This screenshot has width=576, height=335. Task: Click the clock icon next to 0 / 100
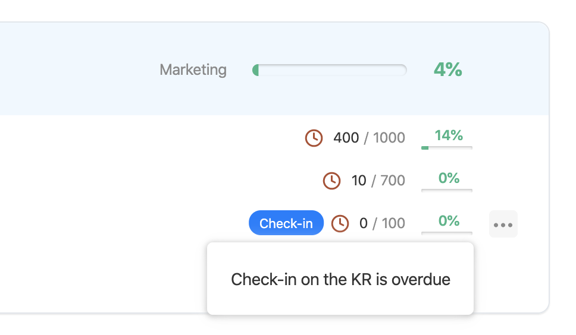pos(340,223)
